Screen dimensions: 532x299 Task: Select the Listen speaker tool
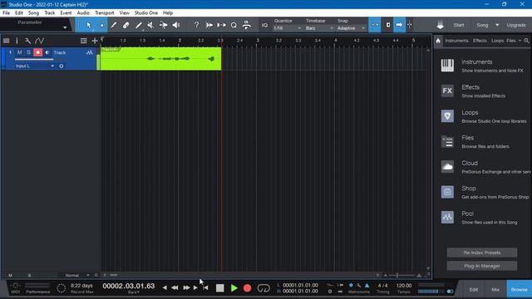coord(175,25)
